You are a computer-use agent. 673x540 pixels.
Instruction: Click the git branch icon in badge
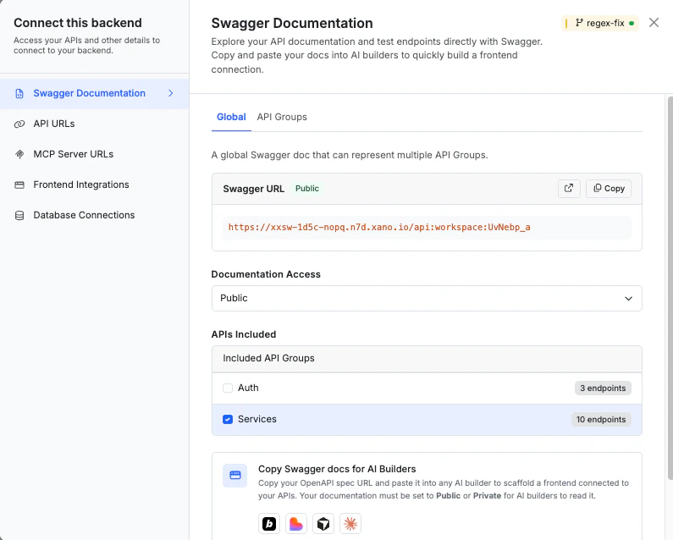pos(579,23)
